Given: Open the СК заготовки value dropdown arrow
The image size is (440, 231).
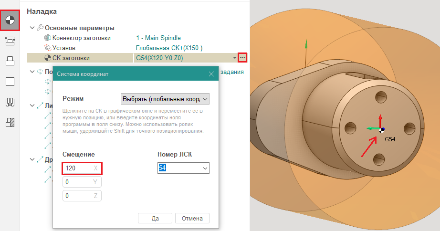Looking at the screenshot, I should pyautogui.click(x=234, y=58).
